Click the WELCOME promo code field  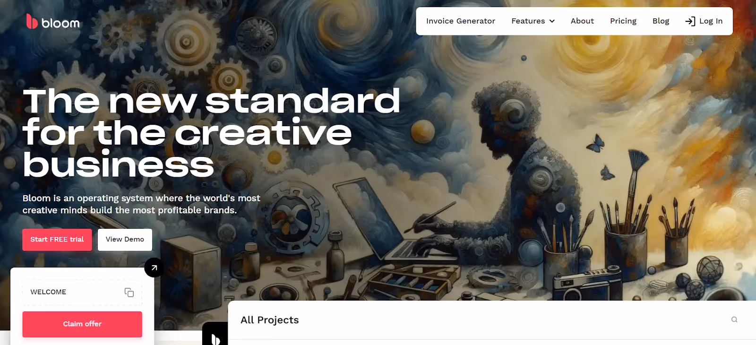pyautogui.click(x=82, y=292)
